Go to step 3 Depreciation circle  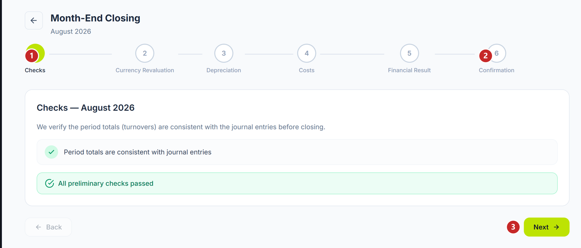[224, 53]
